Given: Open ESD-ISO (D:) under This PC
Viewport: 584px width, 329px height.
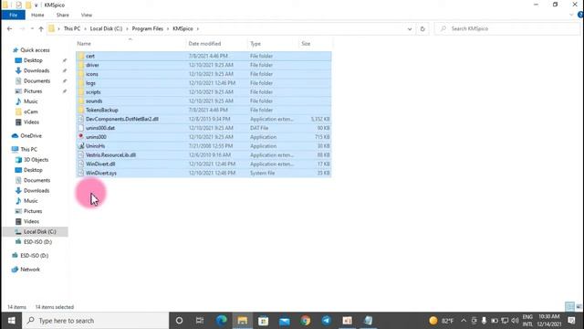Looking at the screenshot, I should click(37, 242).
